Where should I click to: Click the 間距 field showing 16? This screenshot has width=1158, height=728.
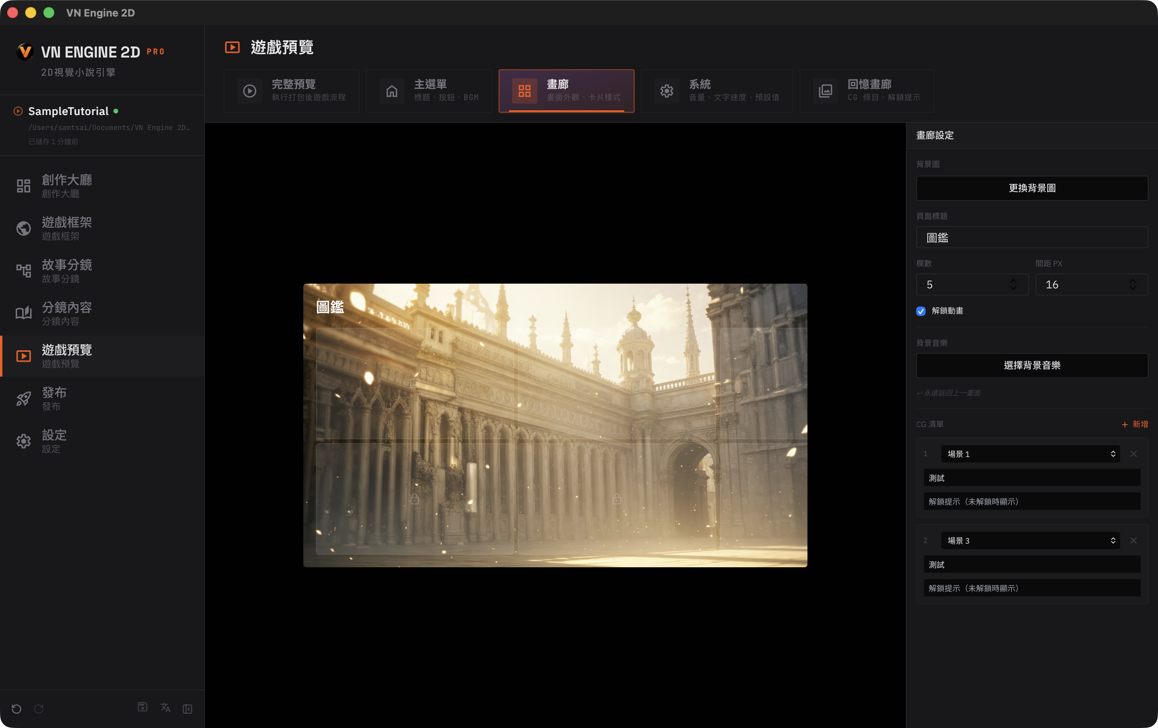coord(1091,285)
